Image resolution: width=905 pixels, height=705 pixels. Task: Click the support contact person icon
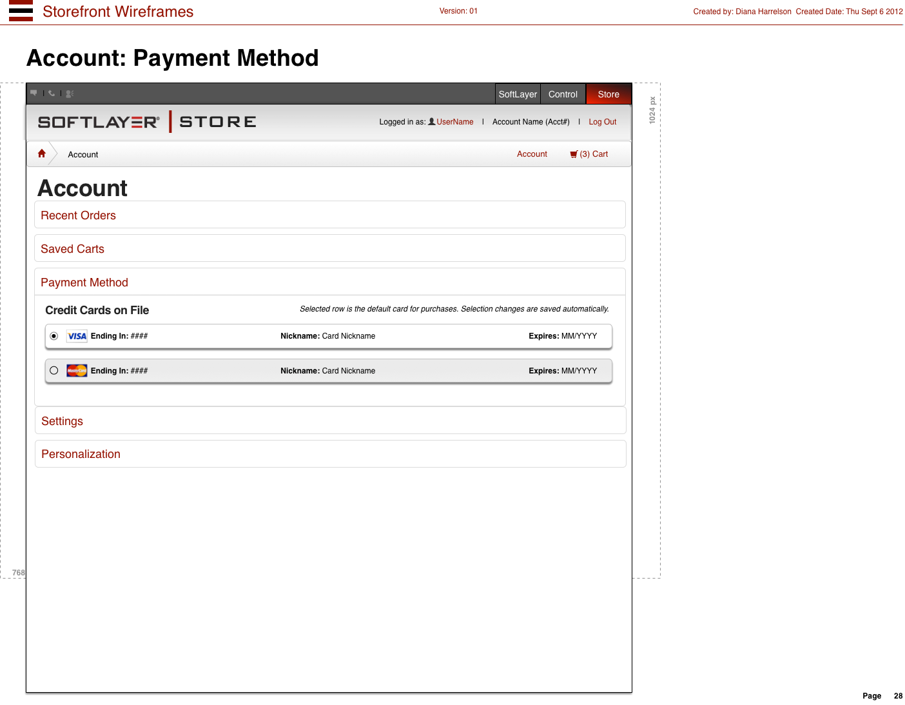[x=70, y=94]
